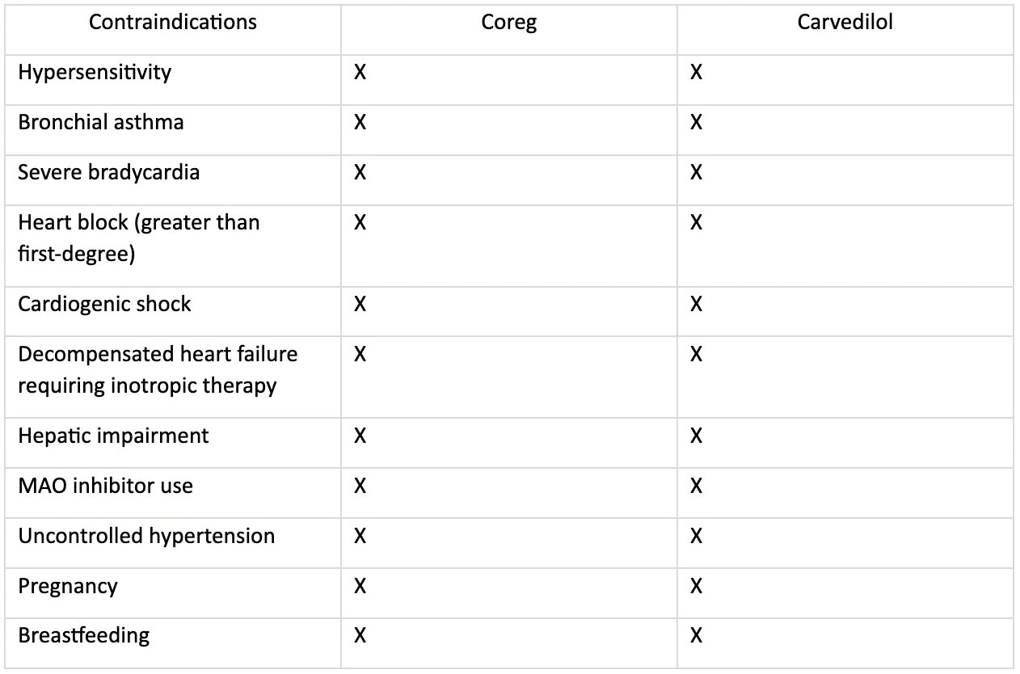Select the Hepatic impairment row label
Screen dimensions: 1020x674
tap(113, 436)
